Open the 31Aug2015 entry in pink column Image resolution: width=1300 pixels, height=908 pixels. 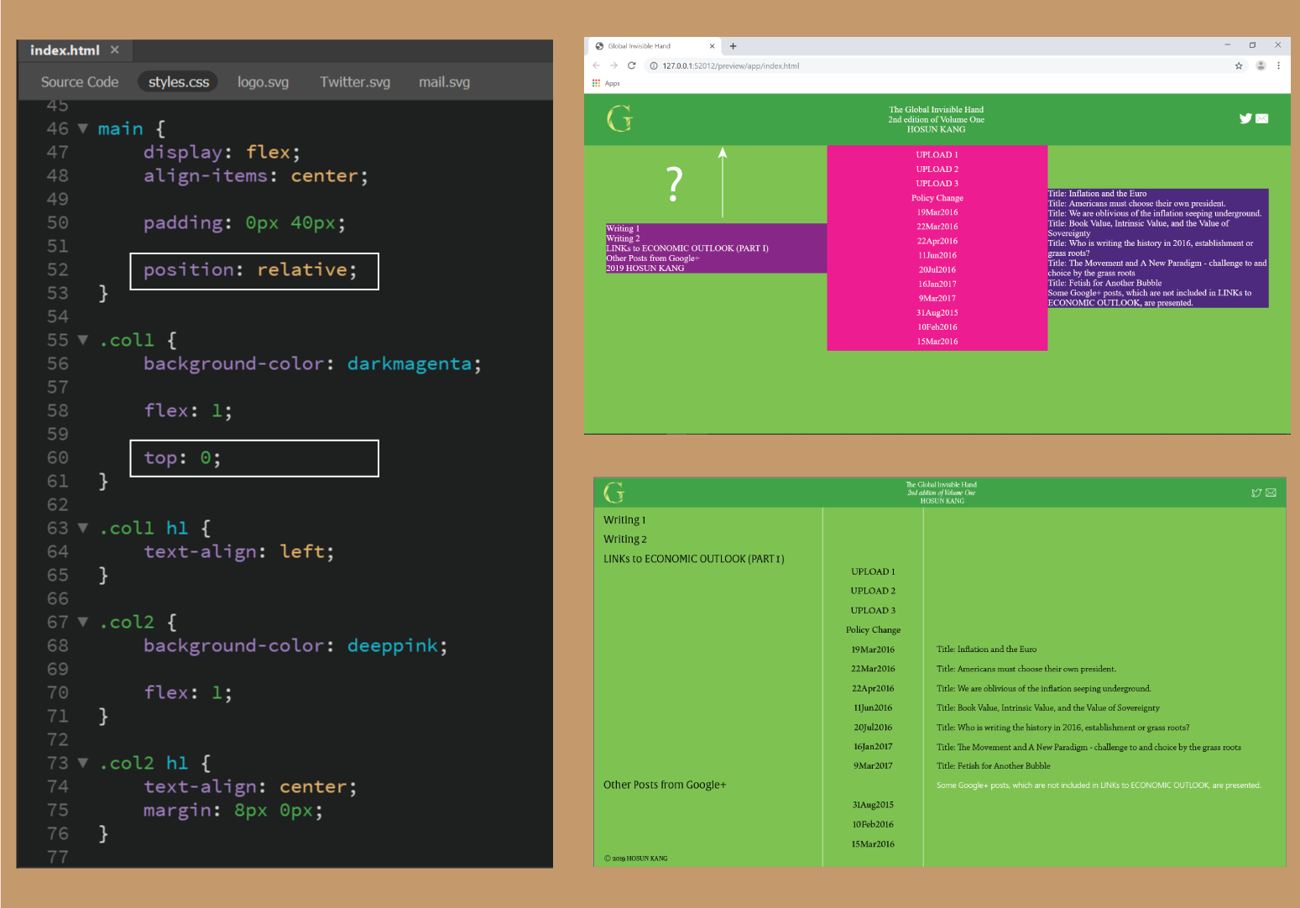tap(937, 312)
